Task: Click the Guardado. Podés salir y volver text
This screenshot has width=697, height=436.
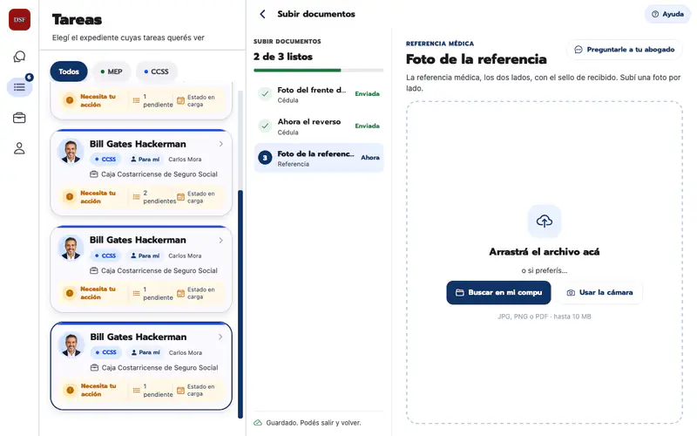Action: click(x=314, y=423)
